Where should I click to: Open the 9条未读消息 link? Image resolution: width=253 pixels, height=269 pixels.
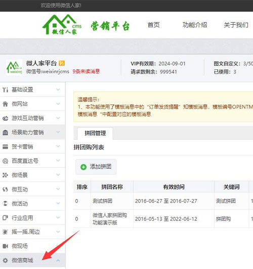click(86, 71)
